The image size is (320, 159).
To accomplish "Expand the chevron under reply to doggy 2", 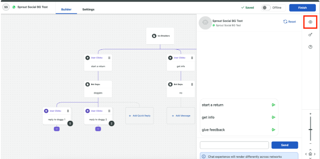I will pos(98,129).
